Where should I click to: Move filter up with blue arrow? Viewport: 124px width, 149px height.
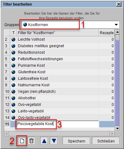(x=44, y=141)
